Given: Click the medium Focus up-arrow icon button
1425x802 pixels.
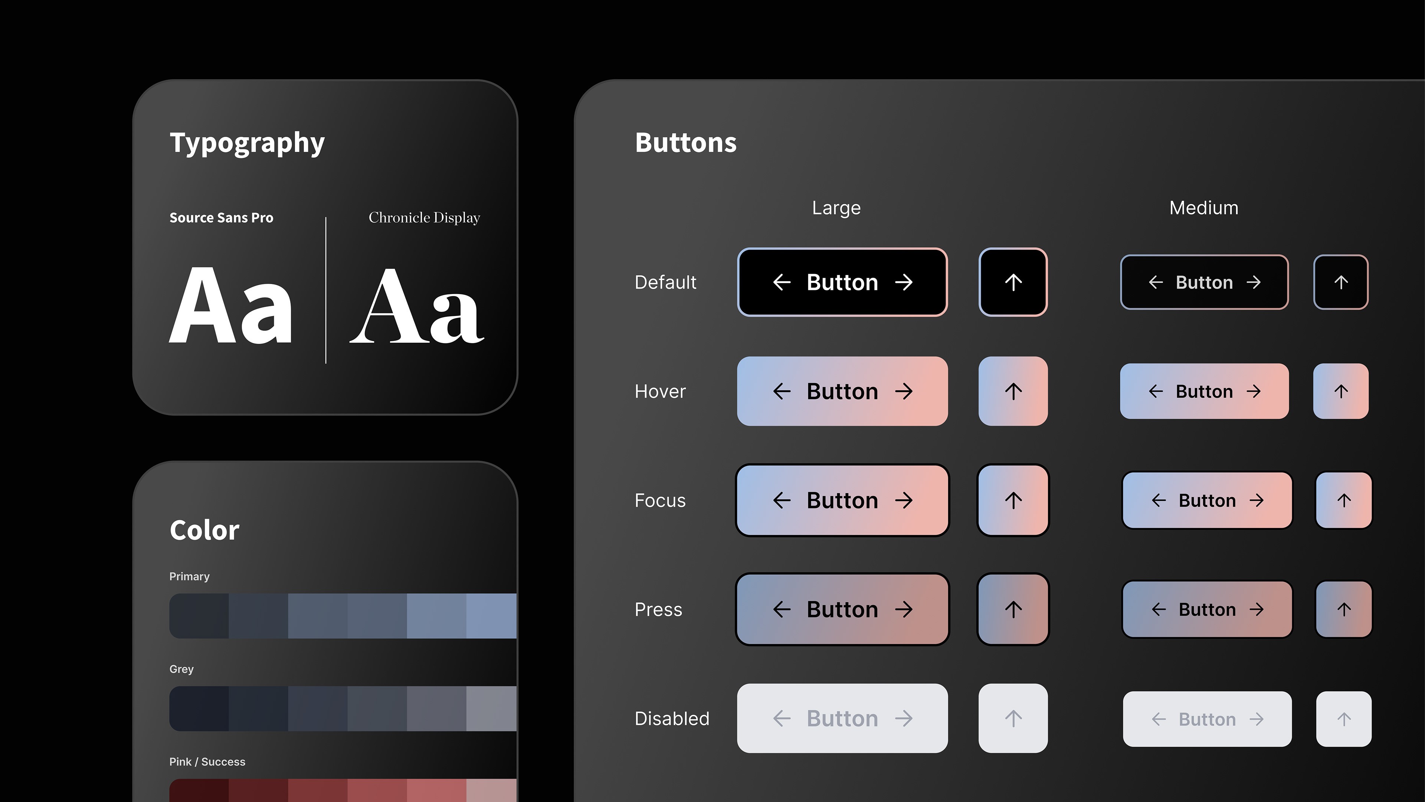Looking at the screenshot, I should pyautogui.click(x=1344, y=501).
